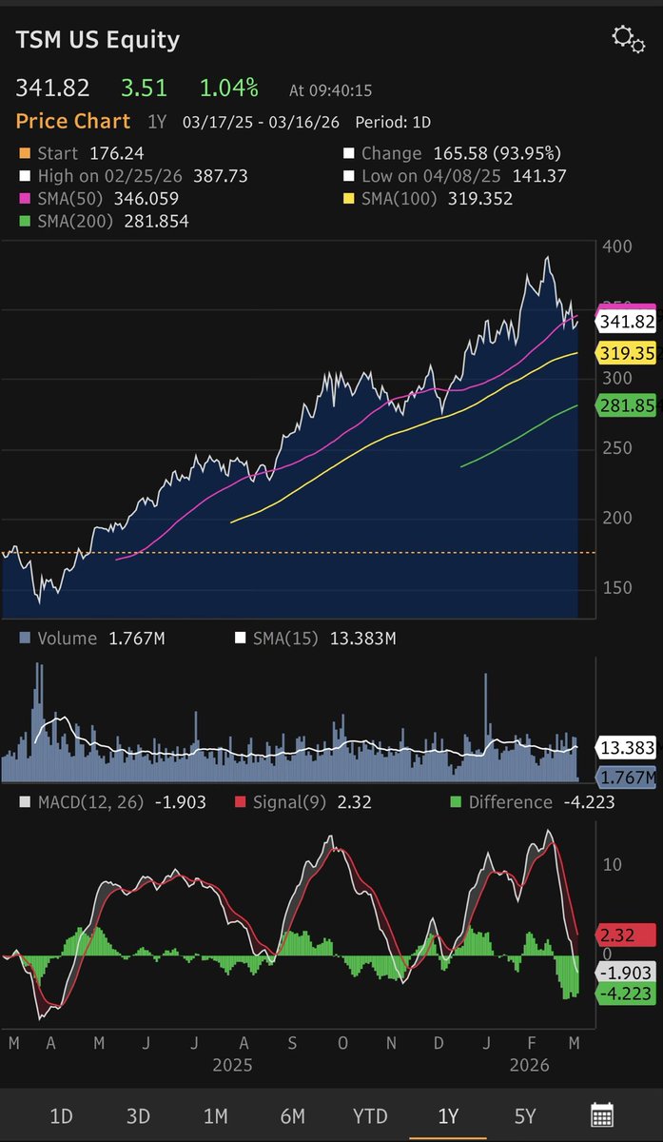
Task: Tap the TSM US Equity title
Action: (x=97, y=40)
